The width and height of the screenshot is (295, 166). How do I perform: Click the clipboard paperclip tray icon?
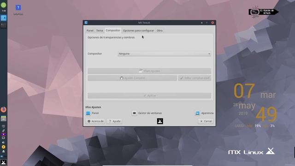point(3,130)
